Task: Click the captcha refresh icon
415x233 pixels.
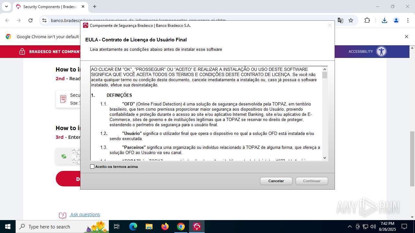Action: [x=64, y=156]
